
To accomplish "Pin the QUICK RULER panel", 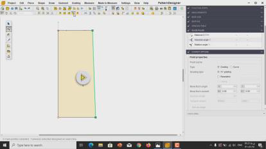I will (188, 30).
